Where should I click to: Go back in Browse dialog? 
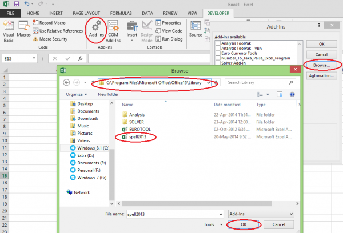(x=66, y=82)
